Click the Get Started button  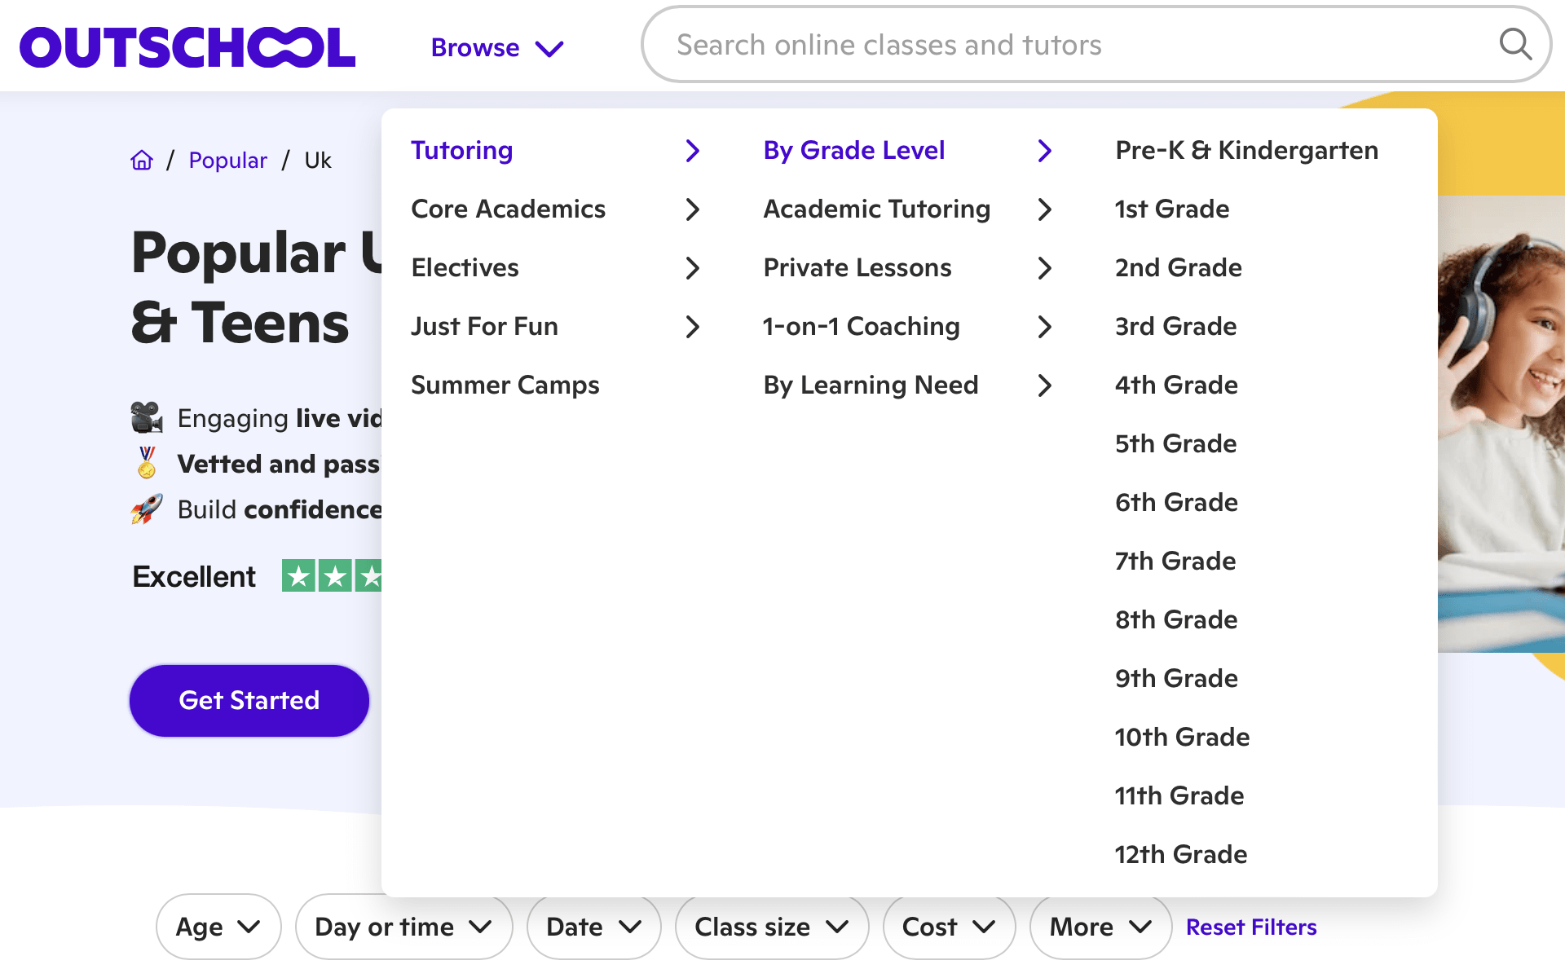tap(249, 700)
